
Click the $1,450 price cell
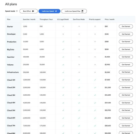pos(107,57)
